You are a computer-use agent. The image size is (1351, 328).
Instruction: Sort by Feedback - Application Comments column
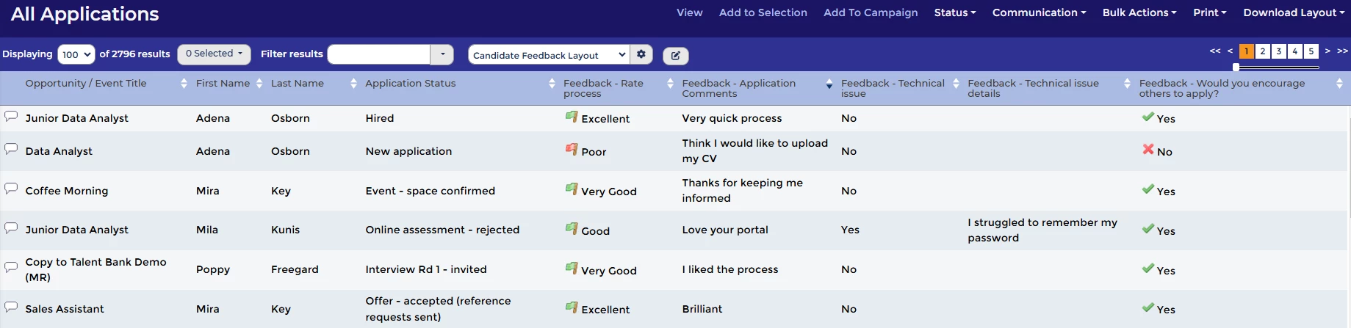829,84
